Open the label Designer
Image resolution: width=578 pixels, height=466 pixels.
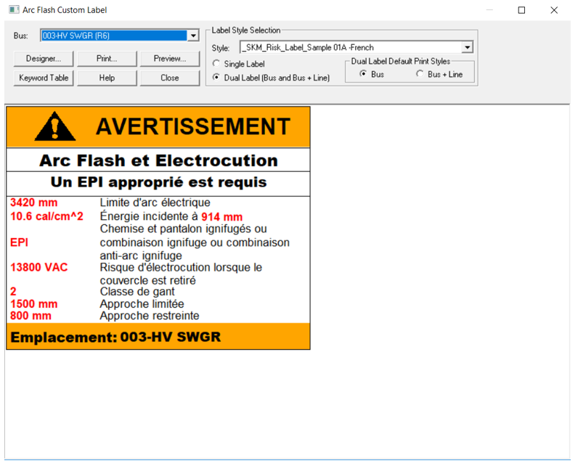(x=44, y=58)
